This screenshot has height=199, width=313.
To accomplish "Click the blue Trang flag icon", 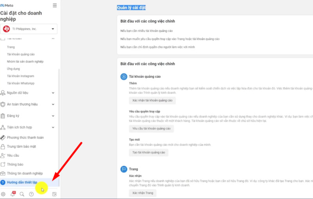I will point(124,169).
